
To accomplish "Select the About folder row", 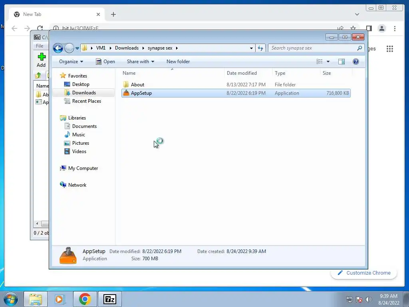I will (236, 85).
